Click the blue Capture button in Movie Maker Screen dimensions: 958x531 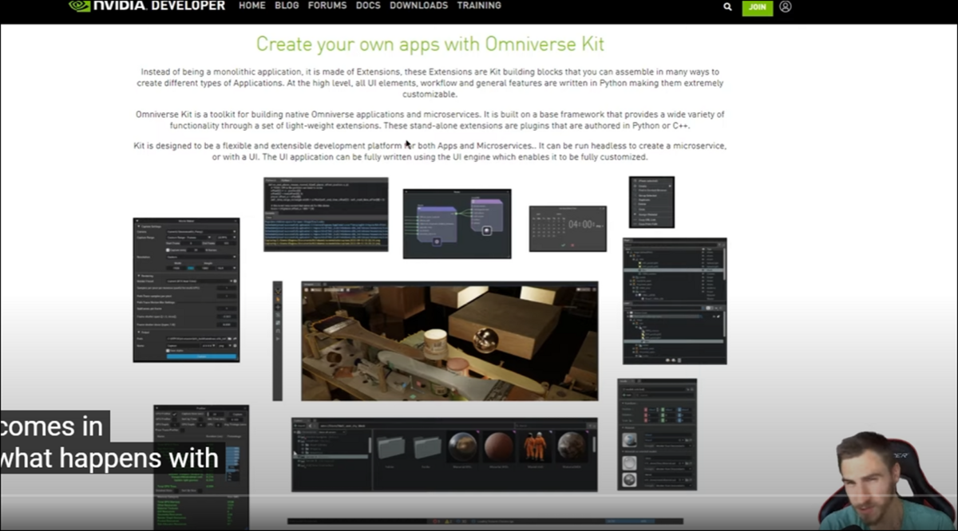tap(200, 356)
